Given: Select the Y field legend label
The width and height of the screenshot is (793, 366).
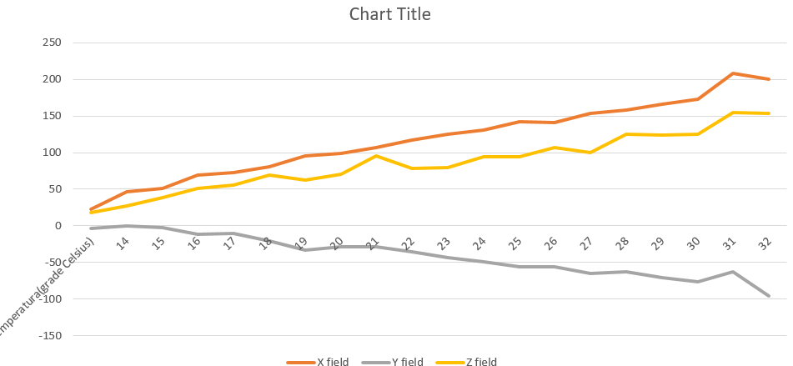Looking at the screenshot, I should pos(407,362).
